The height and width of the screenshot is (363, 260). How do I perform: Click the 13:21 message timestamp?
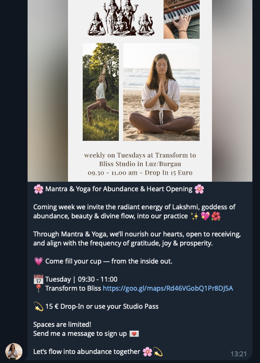click(239, 354)
